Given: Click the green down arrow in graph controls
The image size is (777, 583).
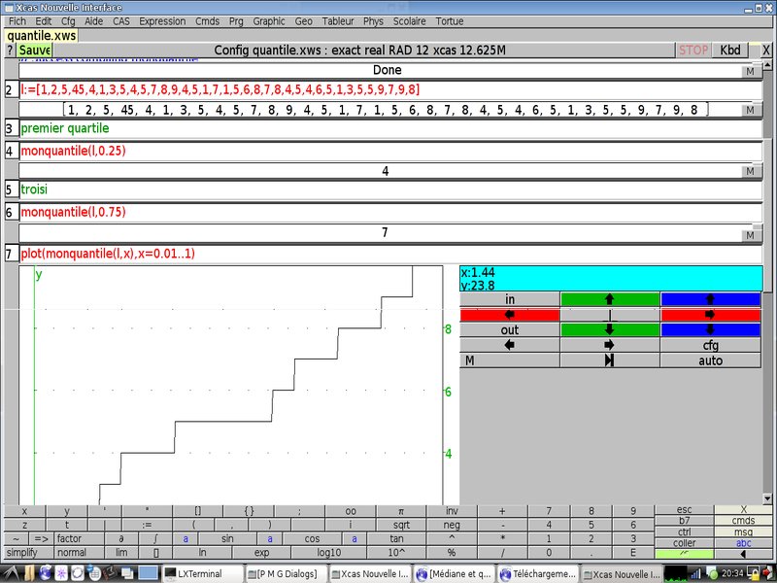Looking at the screenshot, I should (x=609, y=329).
